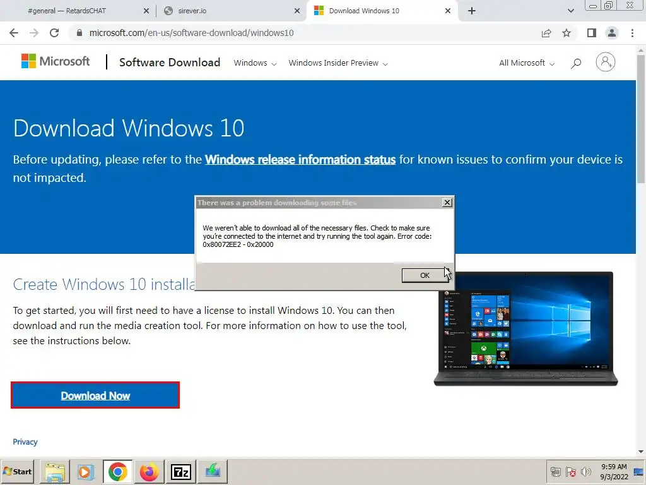Expand the Windows menu
Image resolution: width=646 pixels, height=485 pixels.
(255, 63)
